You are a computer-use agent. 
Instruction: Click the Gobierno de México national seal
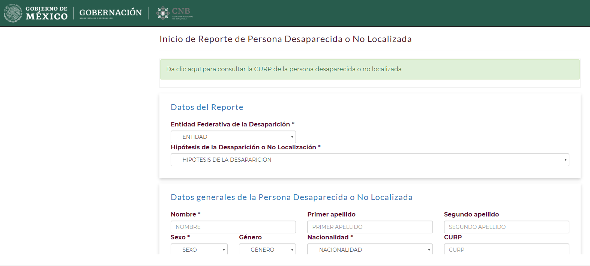coord(13,13)
